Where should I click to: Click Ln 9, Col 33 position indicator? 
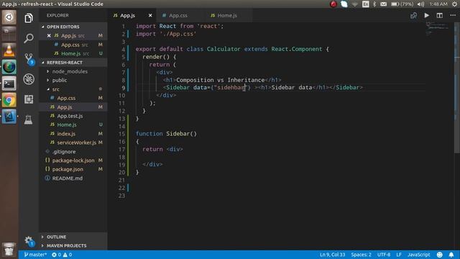click(x=332, y=255)
